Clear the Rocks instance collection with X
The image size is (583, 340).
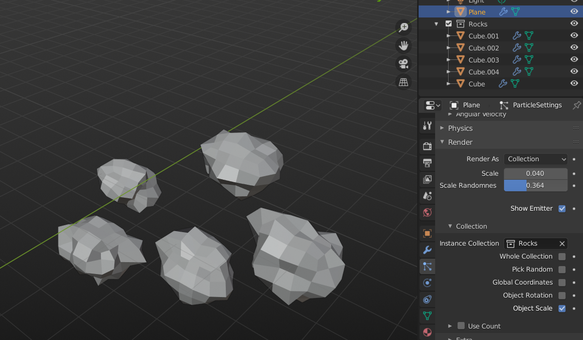[562, 243]
